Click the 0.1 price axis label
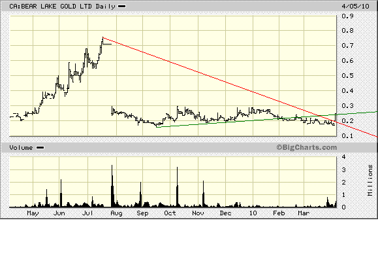This screenshot has width=378, height=265. coord(347,135)
